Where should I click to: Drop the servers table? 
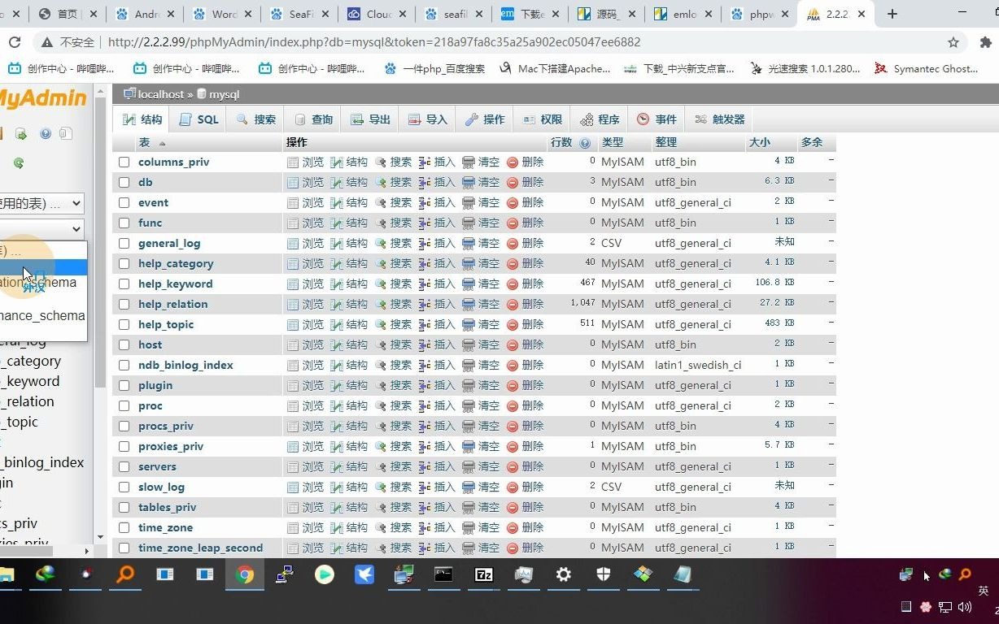[x=525, y=466]
